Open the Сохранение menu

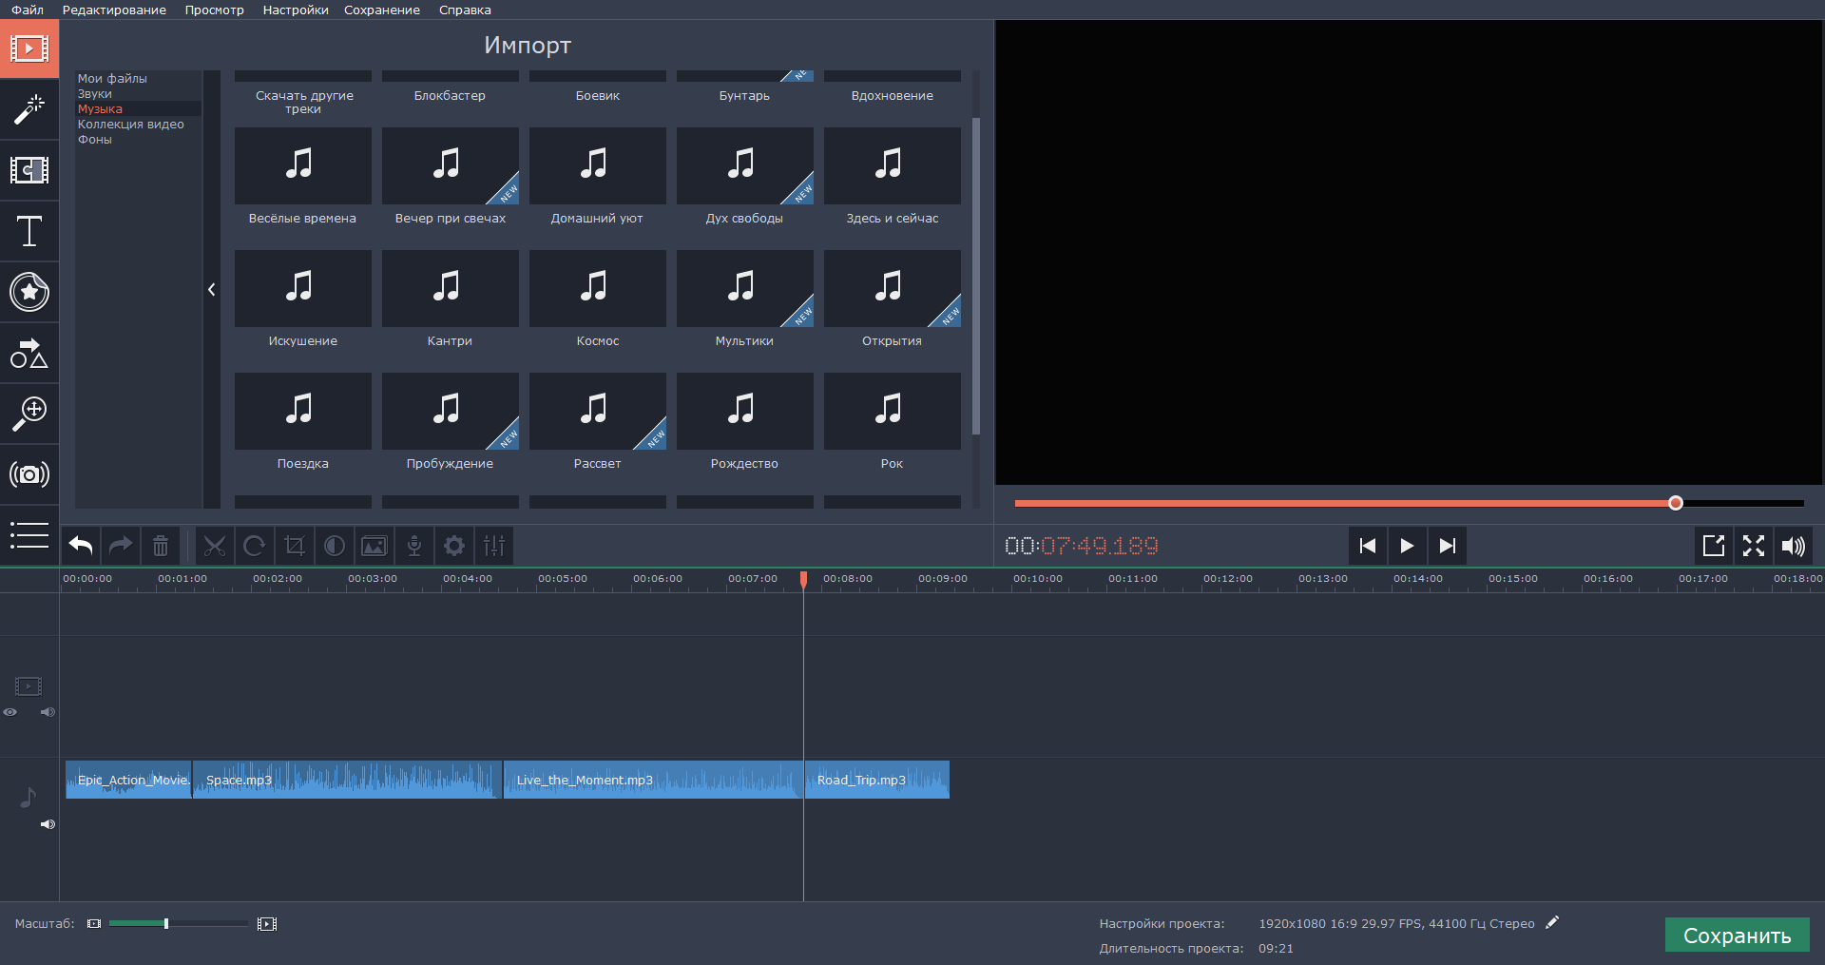tap(382, 10)
